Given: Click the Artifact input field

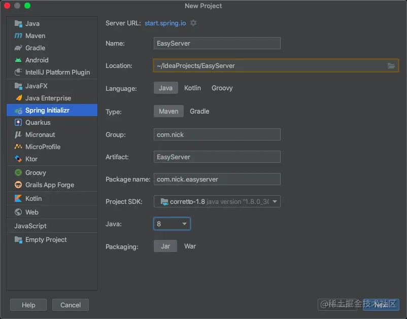Looking at the screenshot, I should [217, 157].
